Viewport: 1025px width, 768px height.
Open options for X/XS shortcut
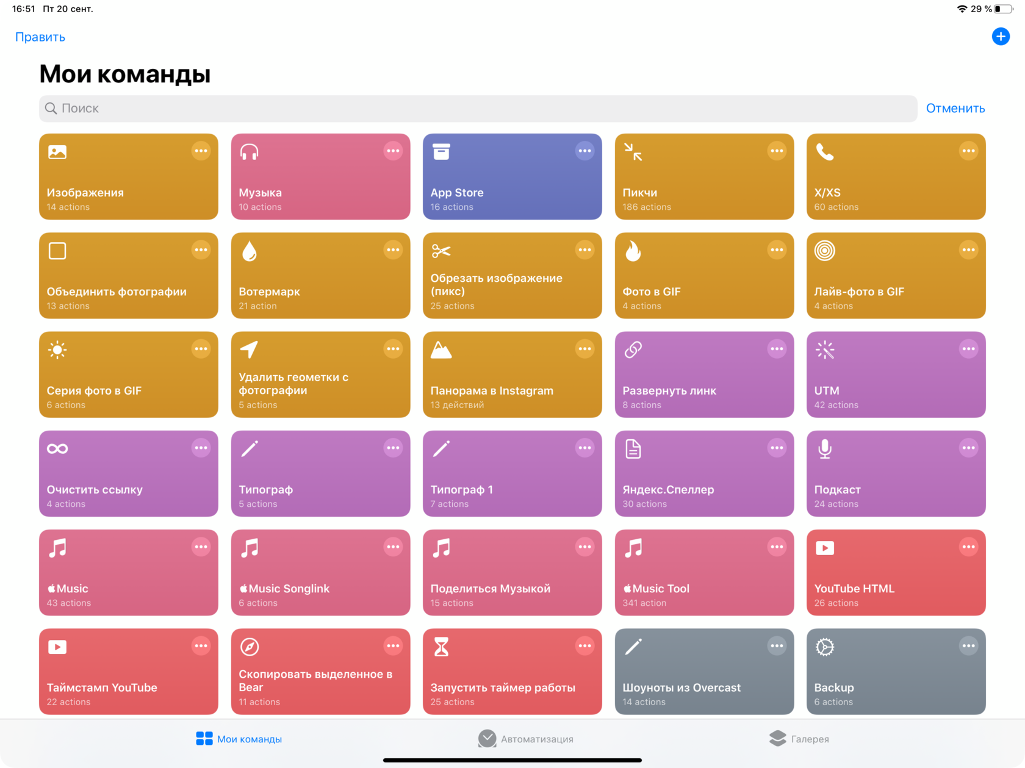(968, 151)
